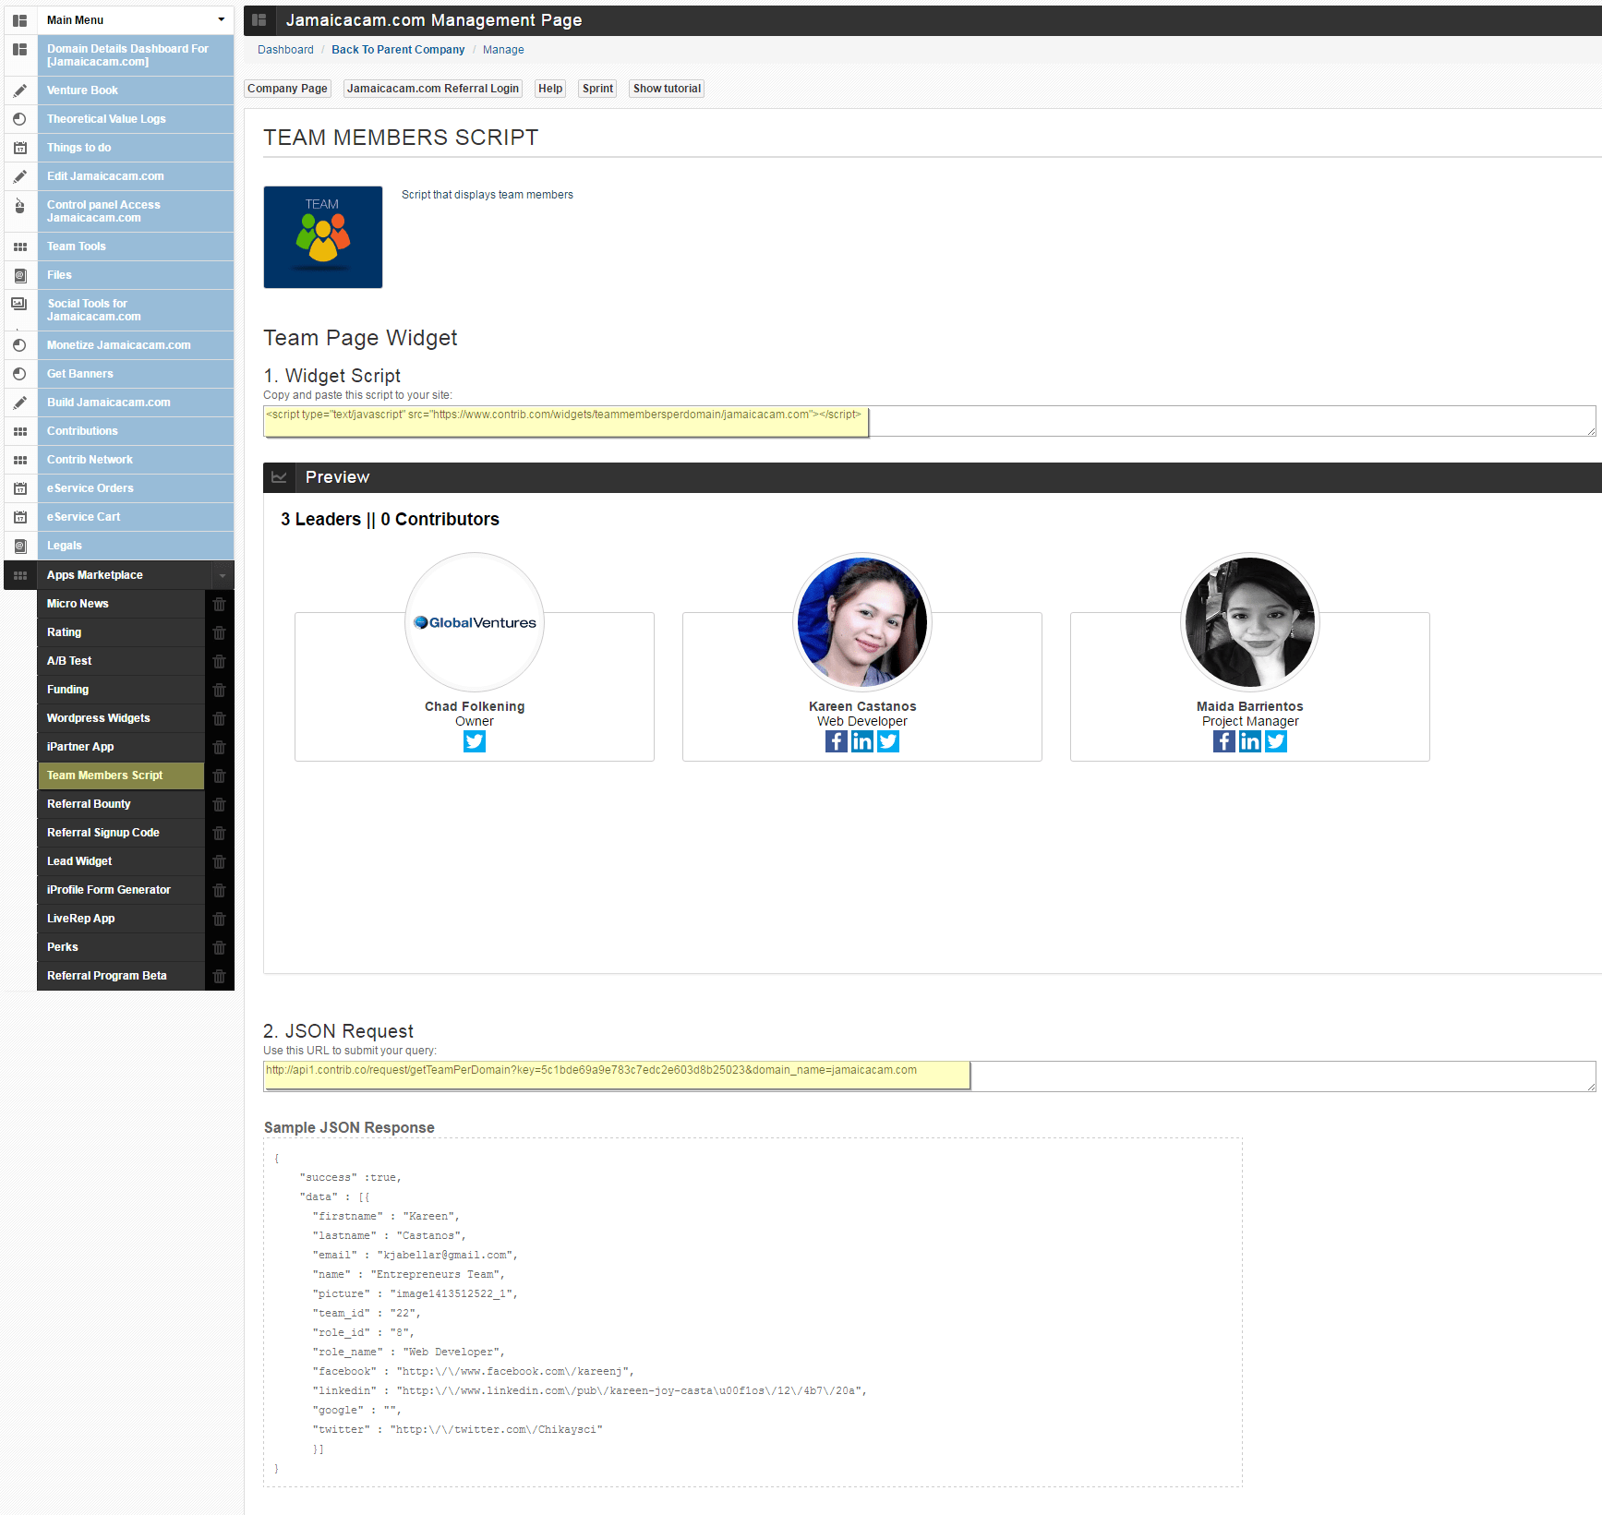Delete iProfile Form Generator with trash icon
The height and width of the screenshot is (1515, 1602).
pos(219,890)
